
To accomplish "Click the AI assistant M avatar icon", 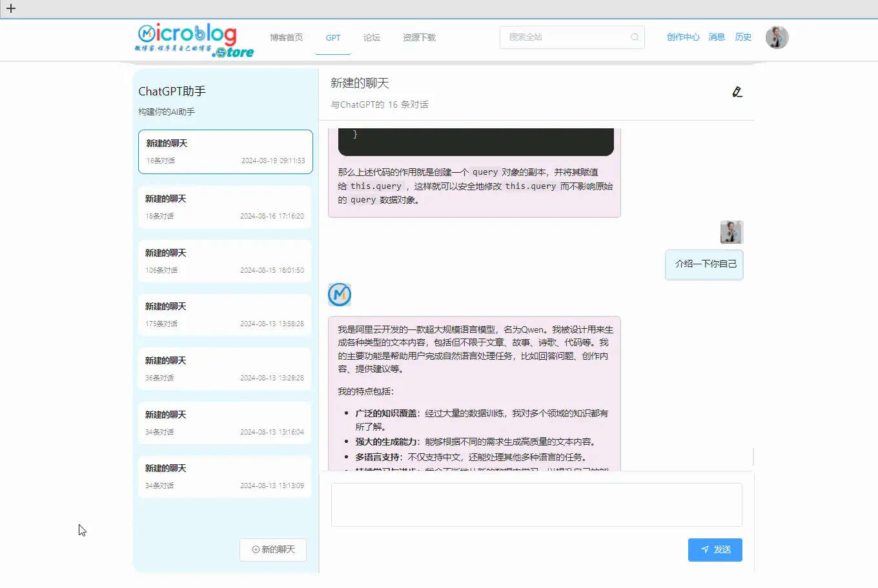I will click(x=340, y=295).
